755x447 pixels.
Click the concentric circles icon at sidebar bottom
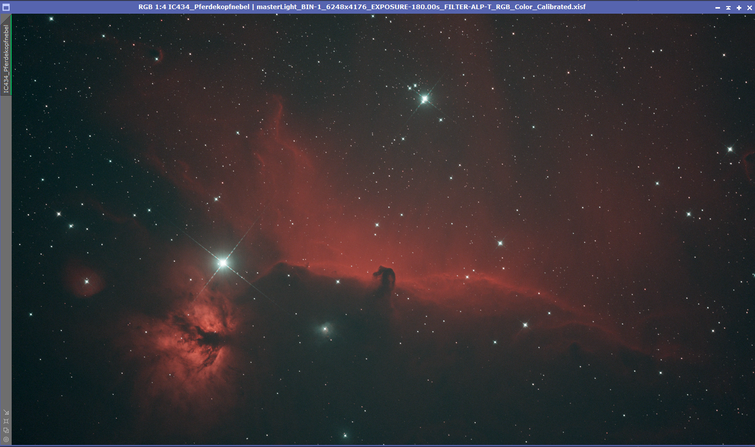6,439
